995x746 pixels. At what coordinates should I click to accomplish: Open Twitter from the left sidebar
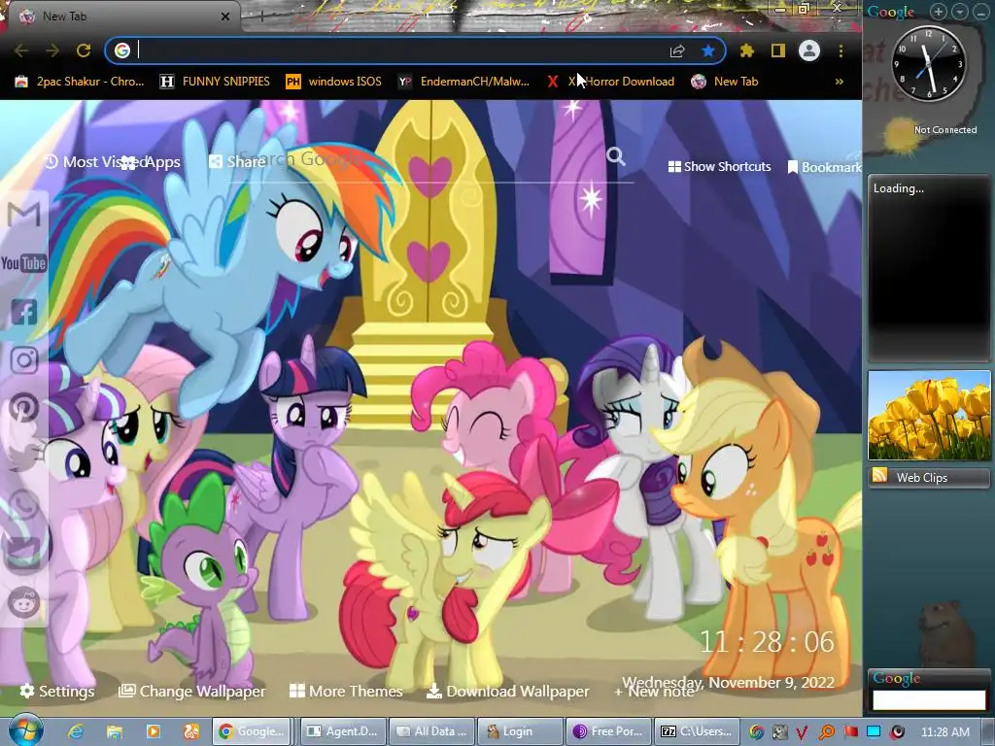coord(24,456)
